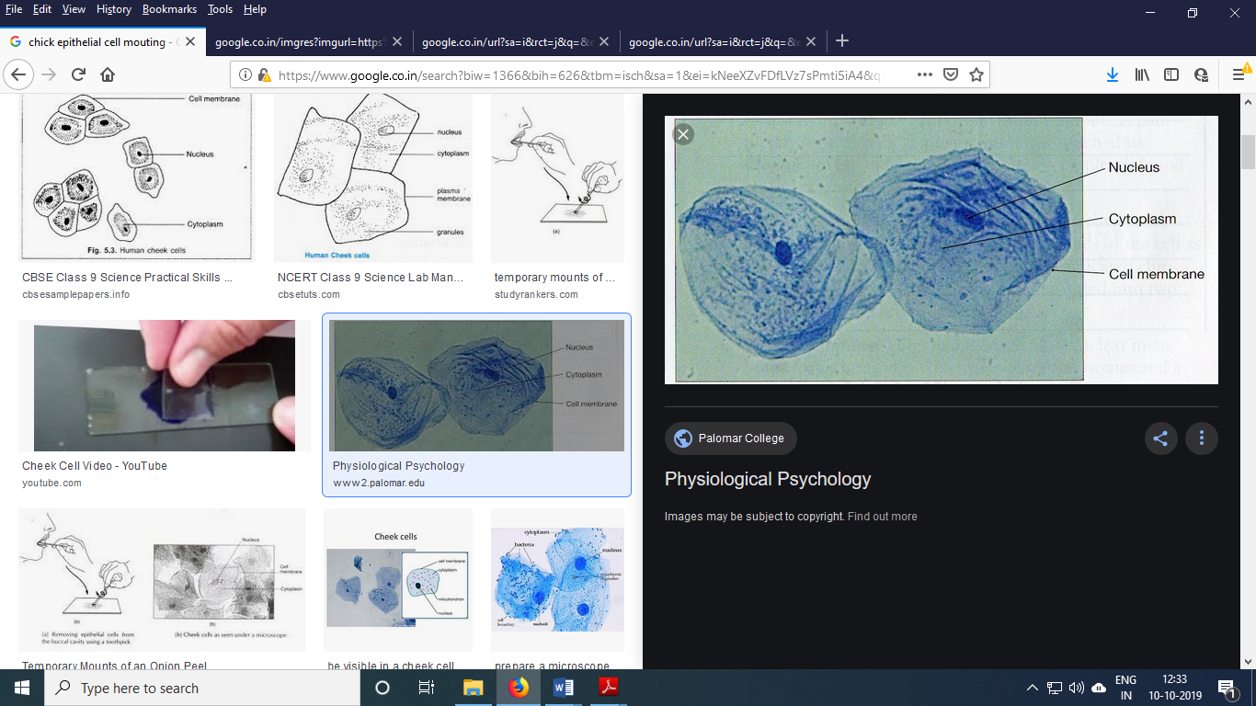Toggle the sidebar view icon
The image size is (1256, 706).
(1171, 75)
